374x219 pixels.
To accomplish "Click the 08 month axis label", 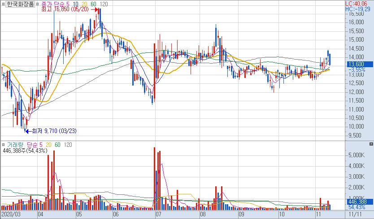I will pyautogui.click(x=203, y=214).
